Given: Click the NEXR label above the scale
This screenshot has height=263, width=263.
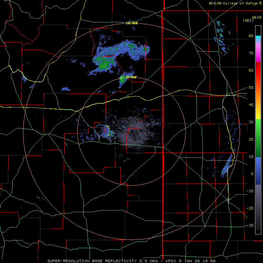Looking at the screenshot, I should pyautogui.click(x=257, y=18).
